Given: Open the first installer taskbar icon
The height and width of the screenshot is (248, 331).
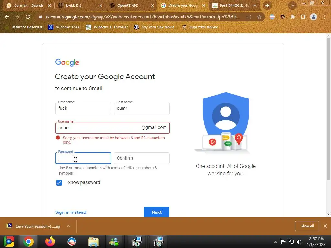Looking at the screenshot, I should (x=137, y=242).
